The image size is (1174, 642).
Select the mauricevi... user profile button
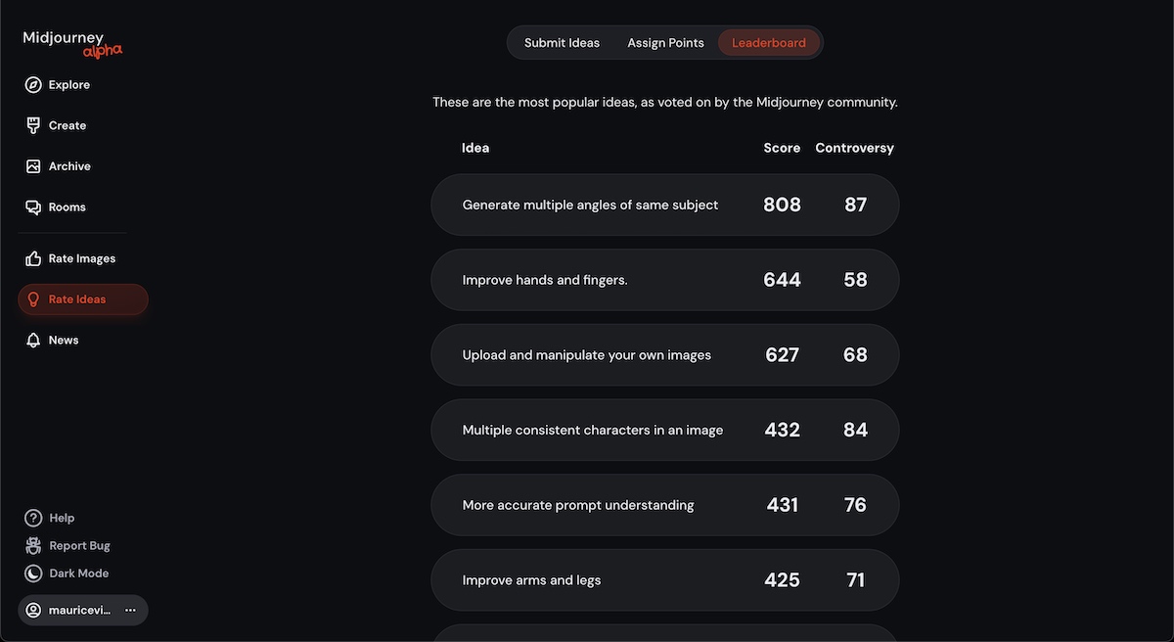(x=68, y=610)
